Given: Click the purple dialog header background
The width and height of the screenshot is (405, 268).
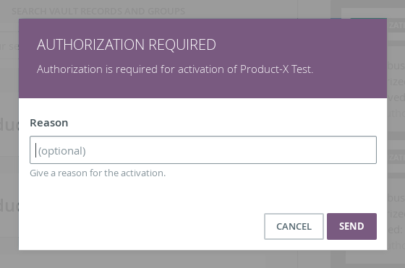Looking at the screenshot, I should click(202, 59).
